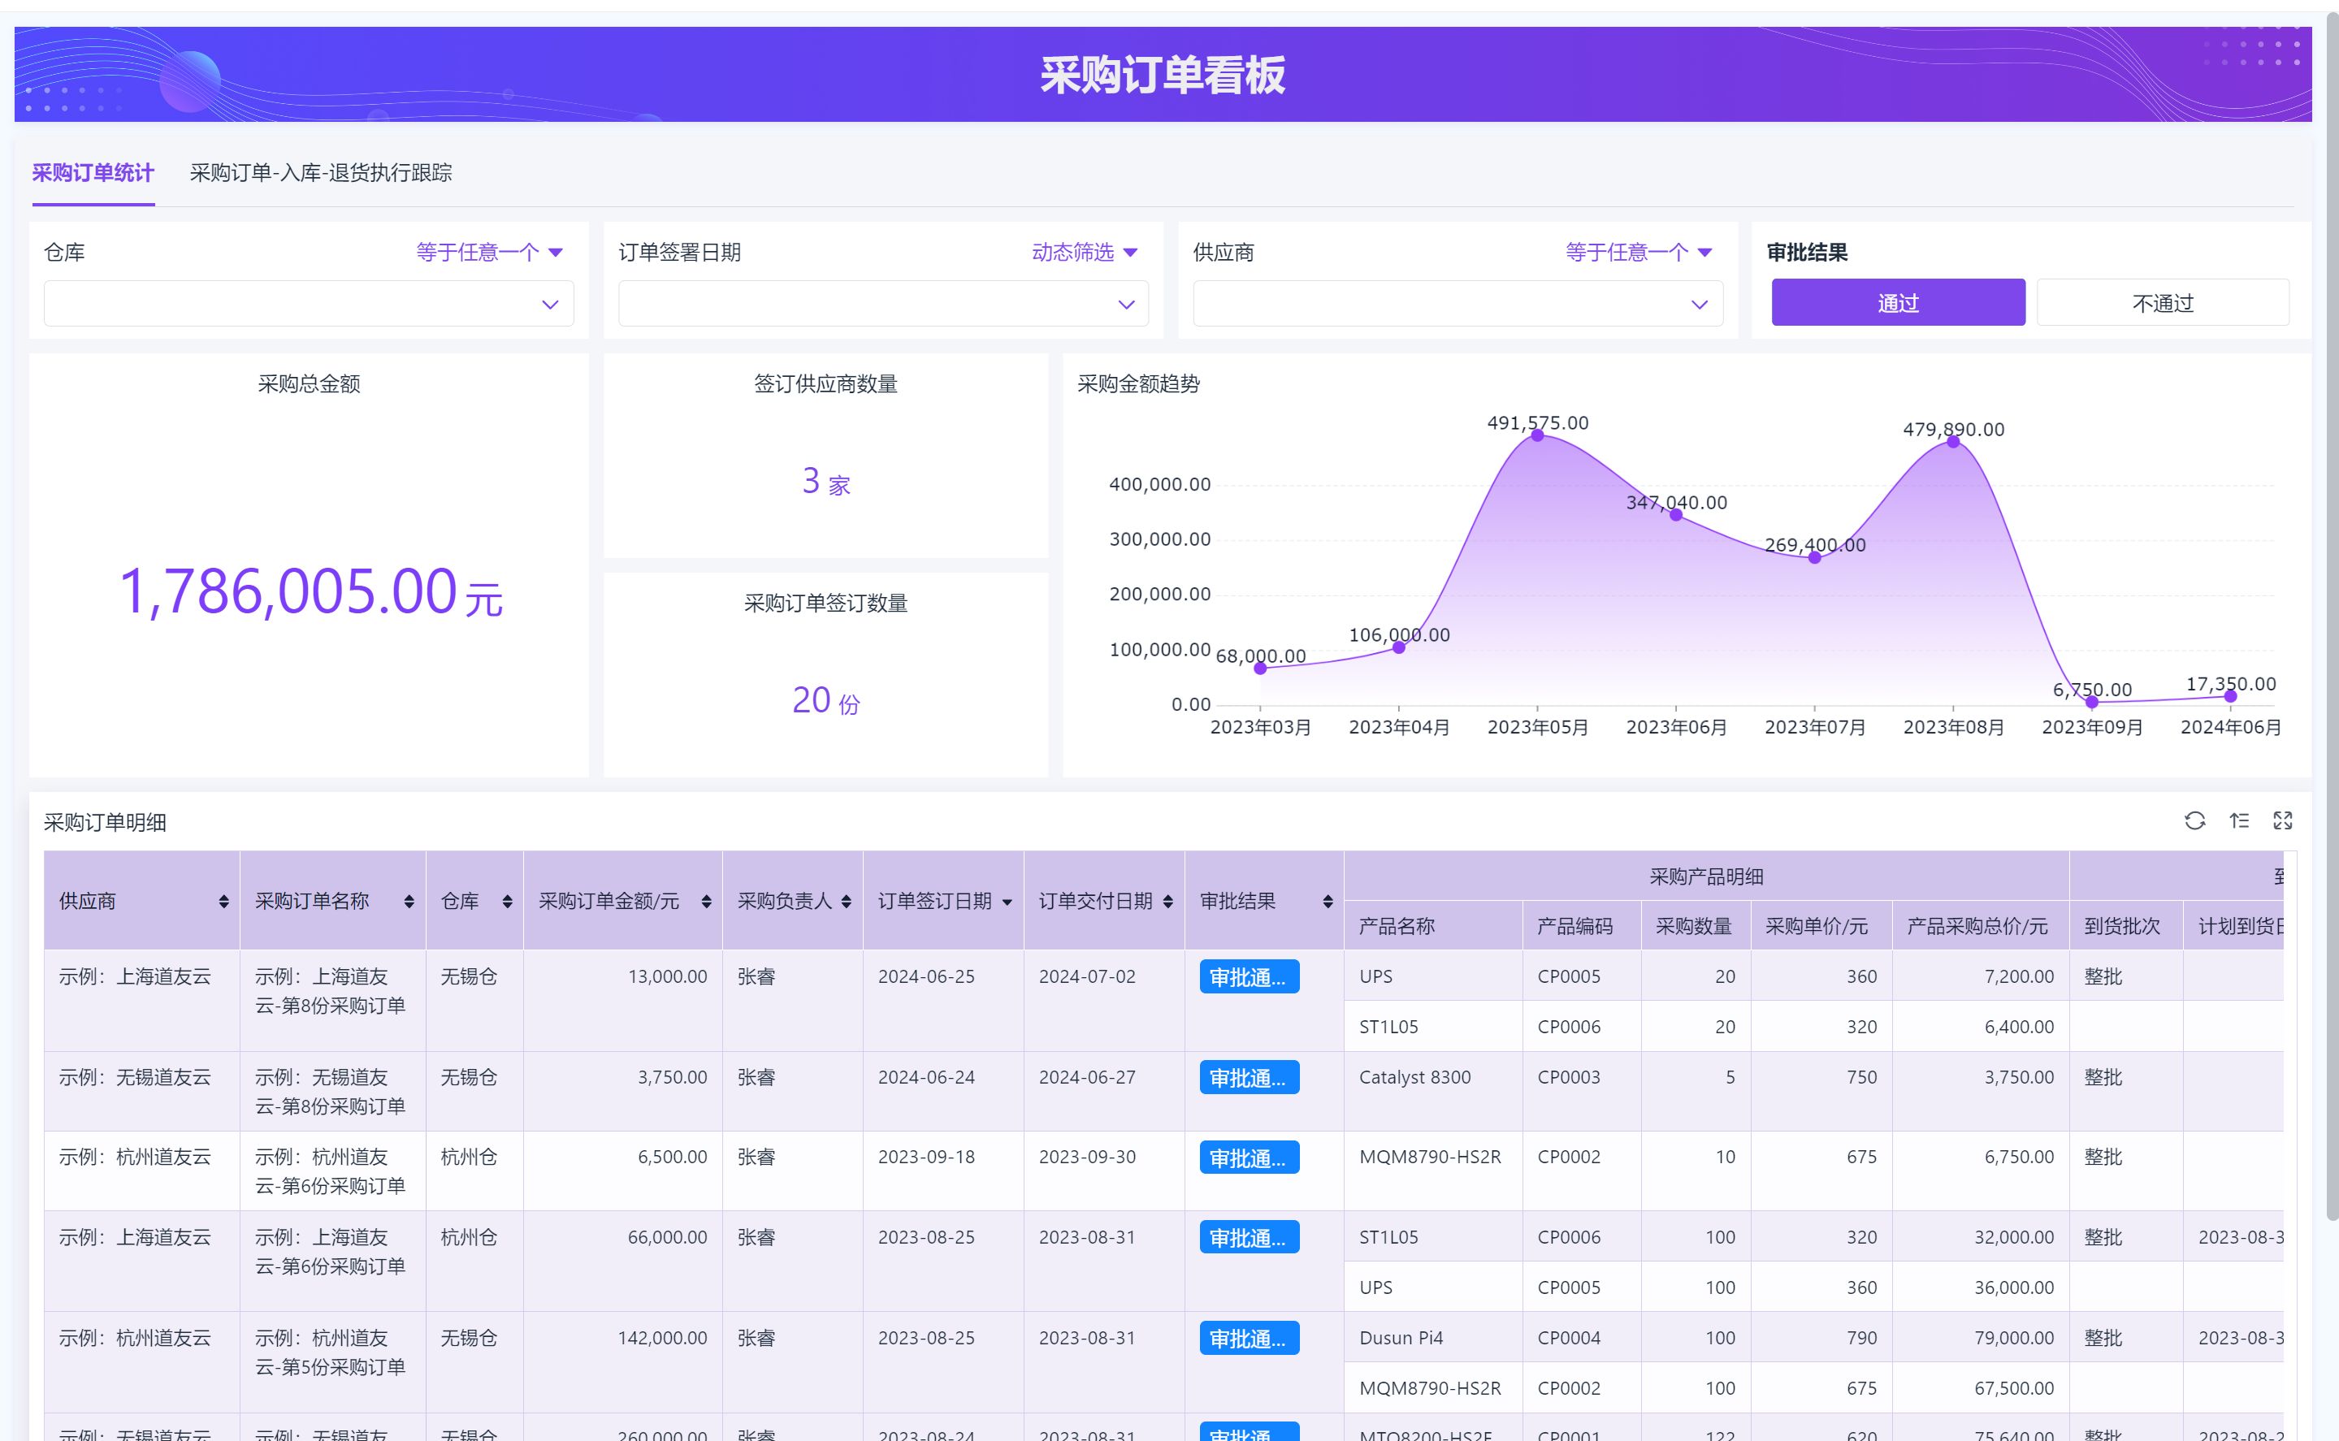The width and height of the screenshot is (2339, 1441).
Task: Sort table by 供应商 column arrows
Action: click(223, 902)
